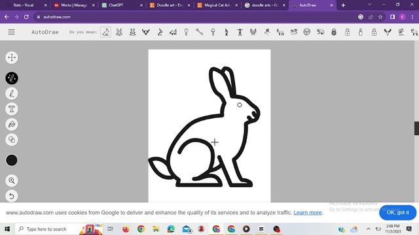The image size is (419, 235).
Task: Reload the autodraw.com page
Action: 26,17
